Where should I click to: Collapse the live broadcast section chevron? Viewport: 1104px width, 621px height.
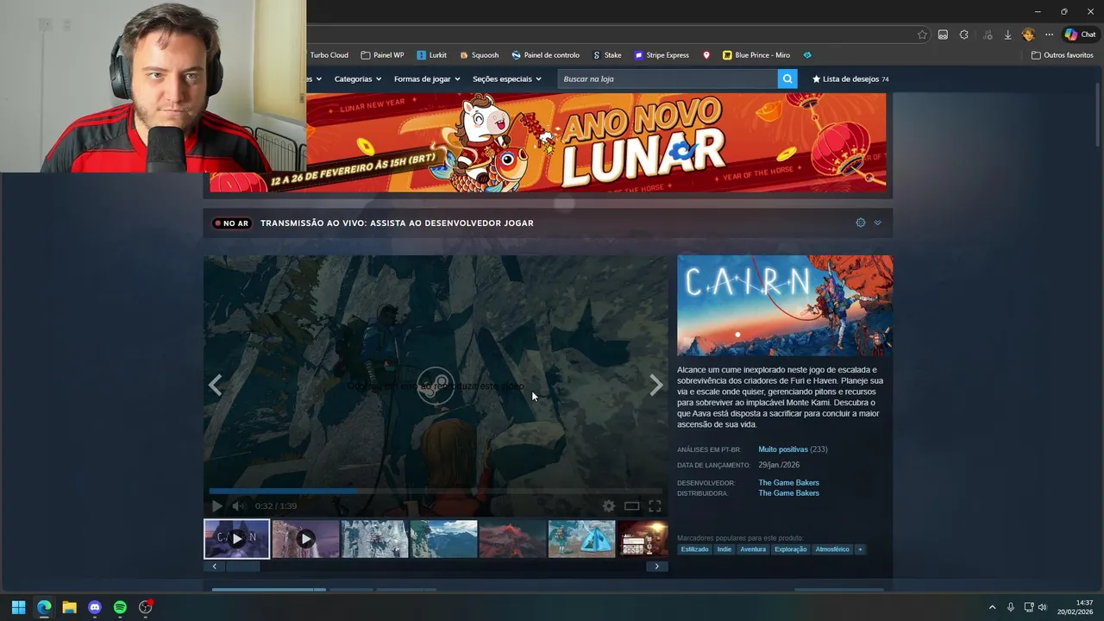pos(877,223)
